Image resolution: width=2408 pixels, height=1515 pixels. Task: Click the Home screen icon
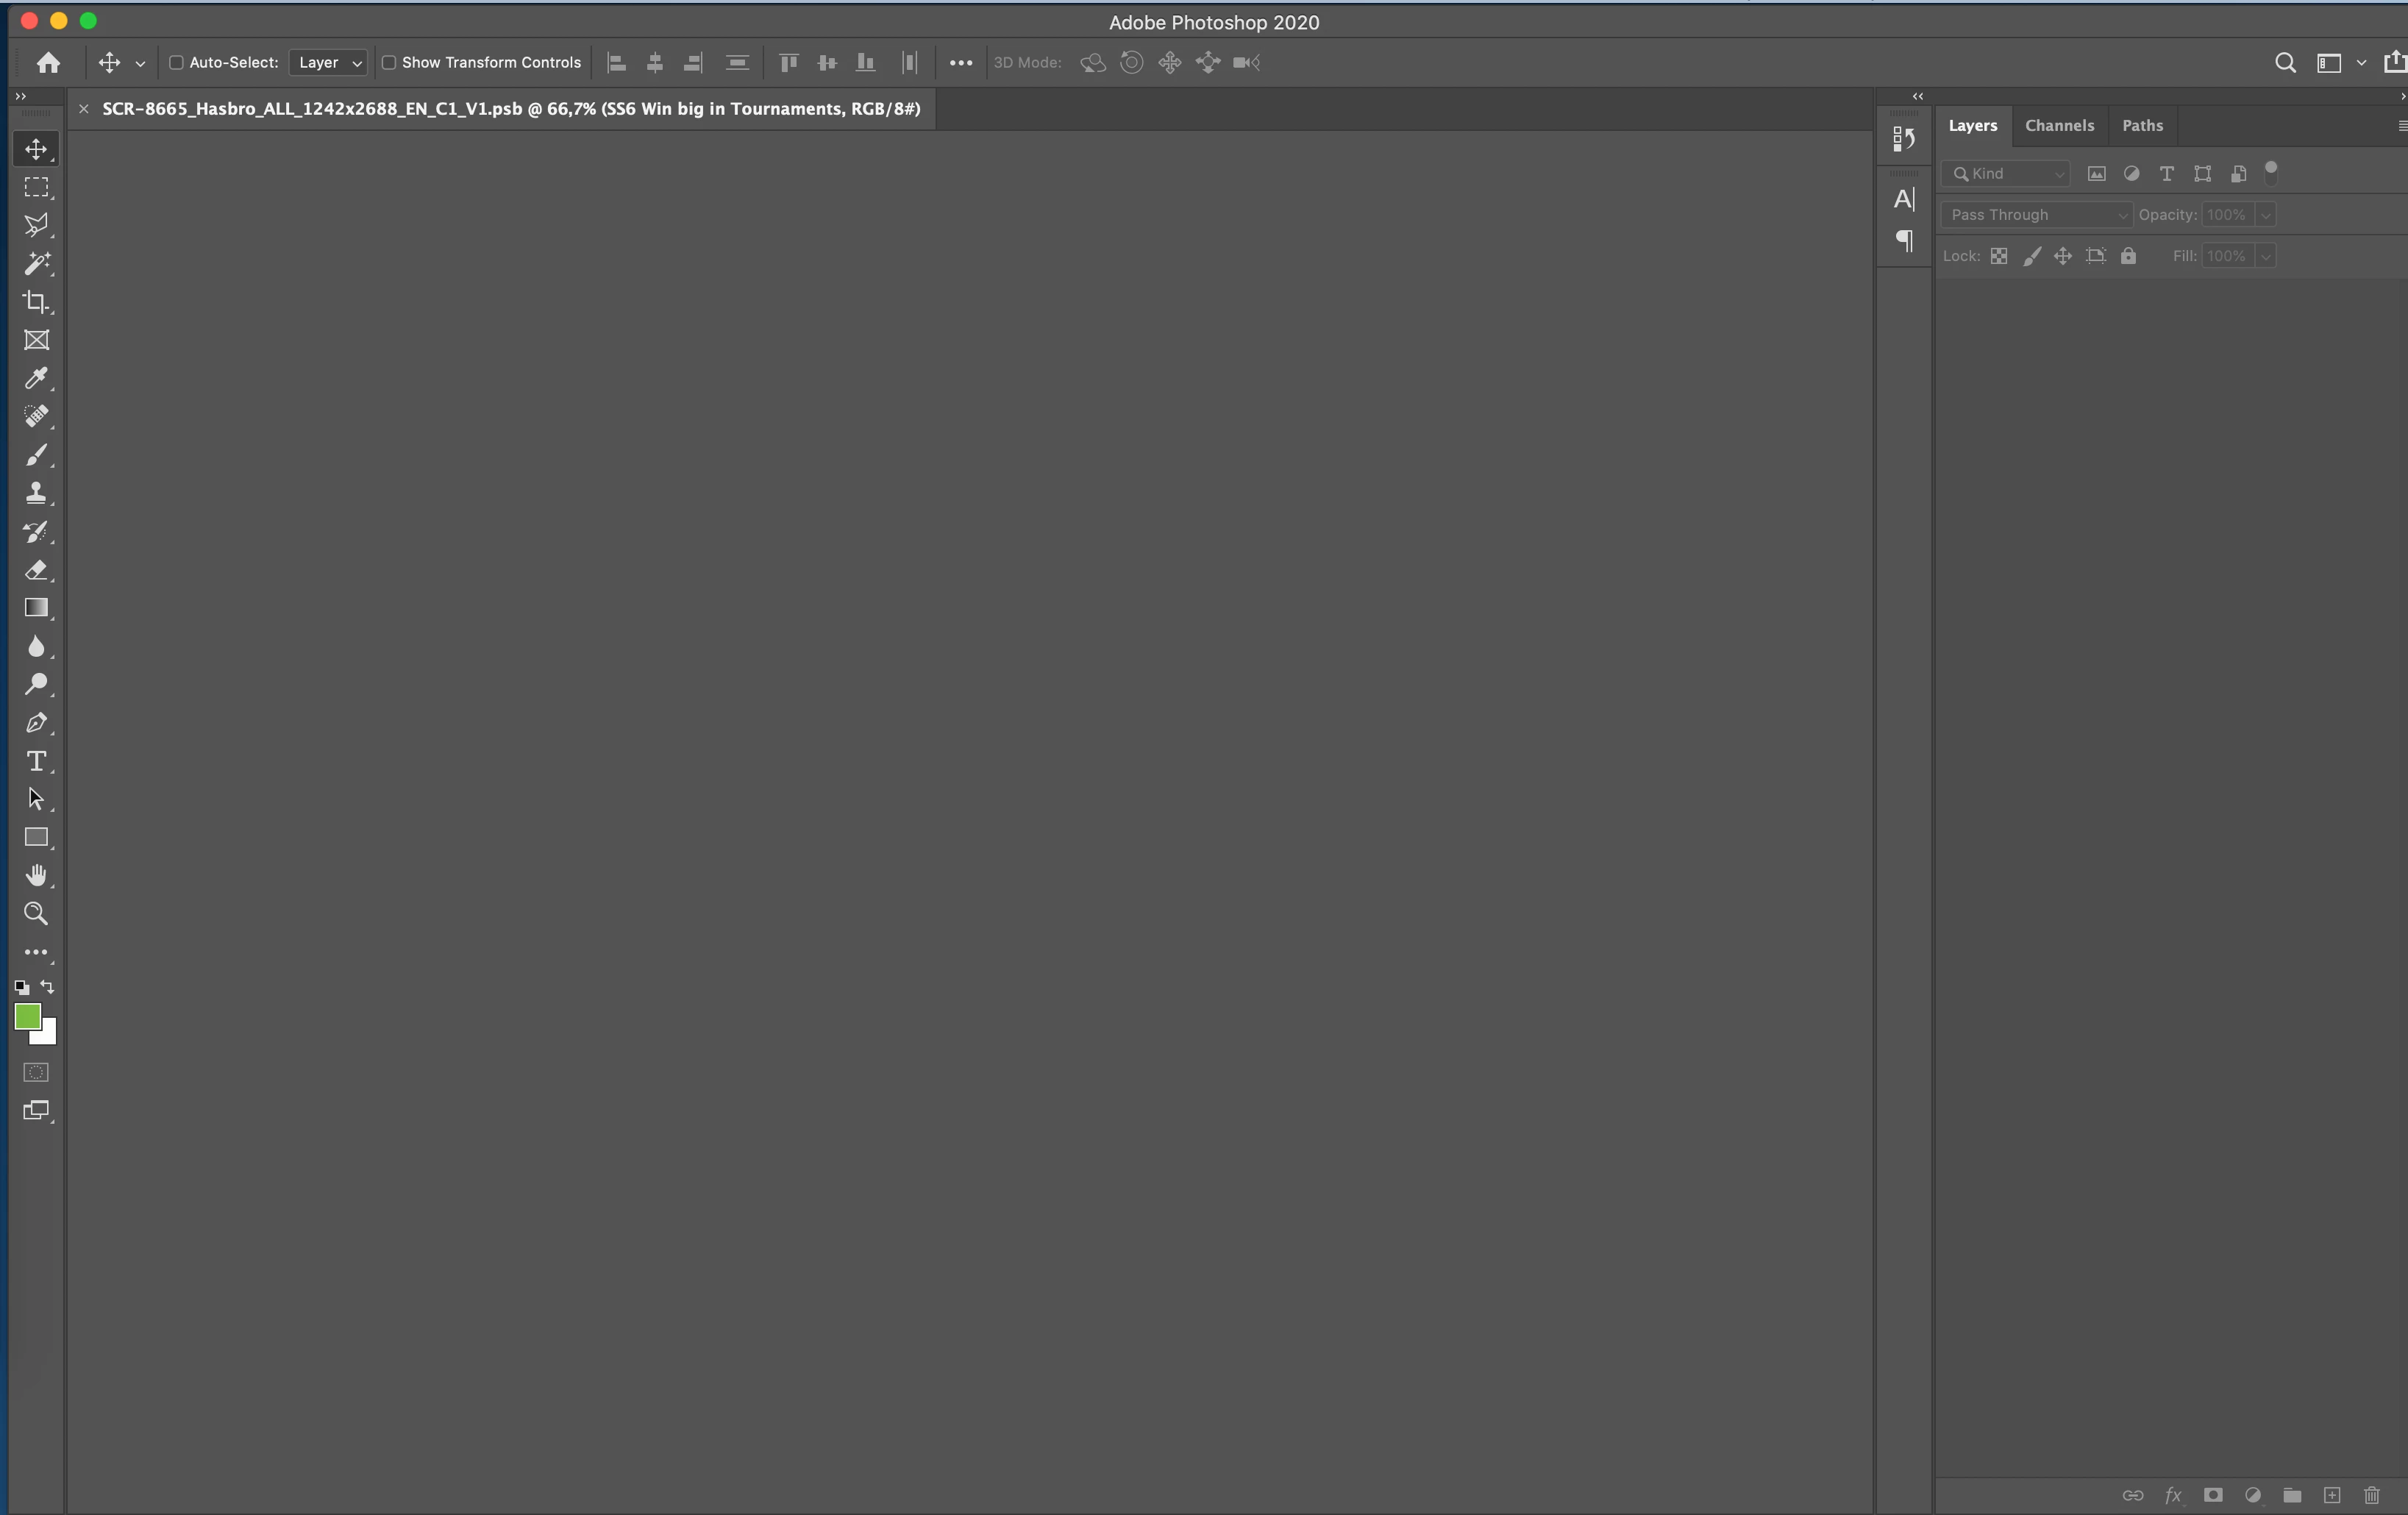[48, 63]
